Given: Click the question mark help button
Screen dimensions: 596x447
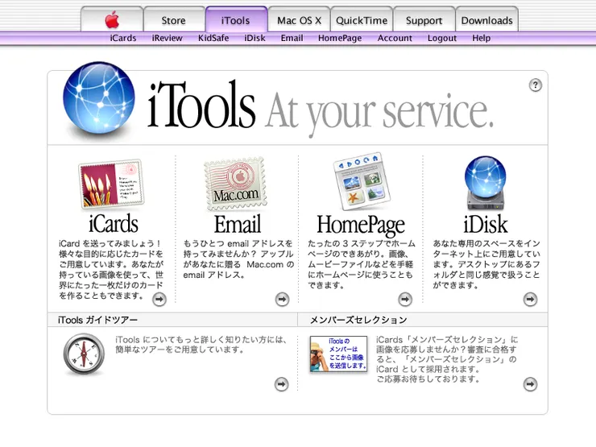Looking at the screenshot, I should [535, 85].
